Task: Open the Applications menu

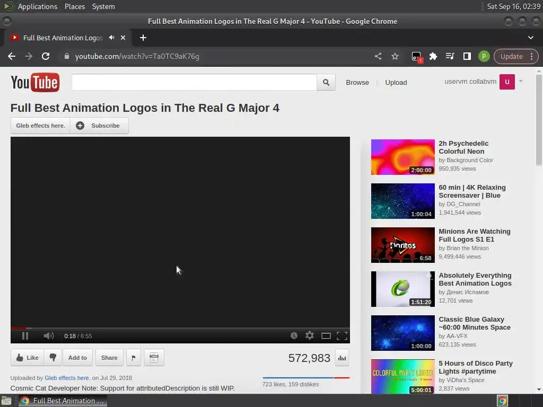Action: coord(38,6)
